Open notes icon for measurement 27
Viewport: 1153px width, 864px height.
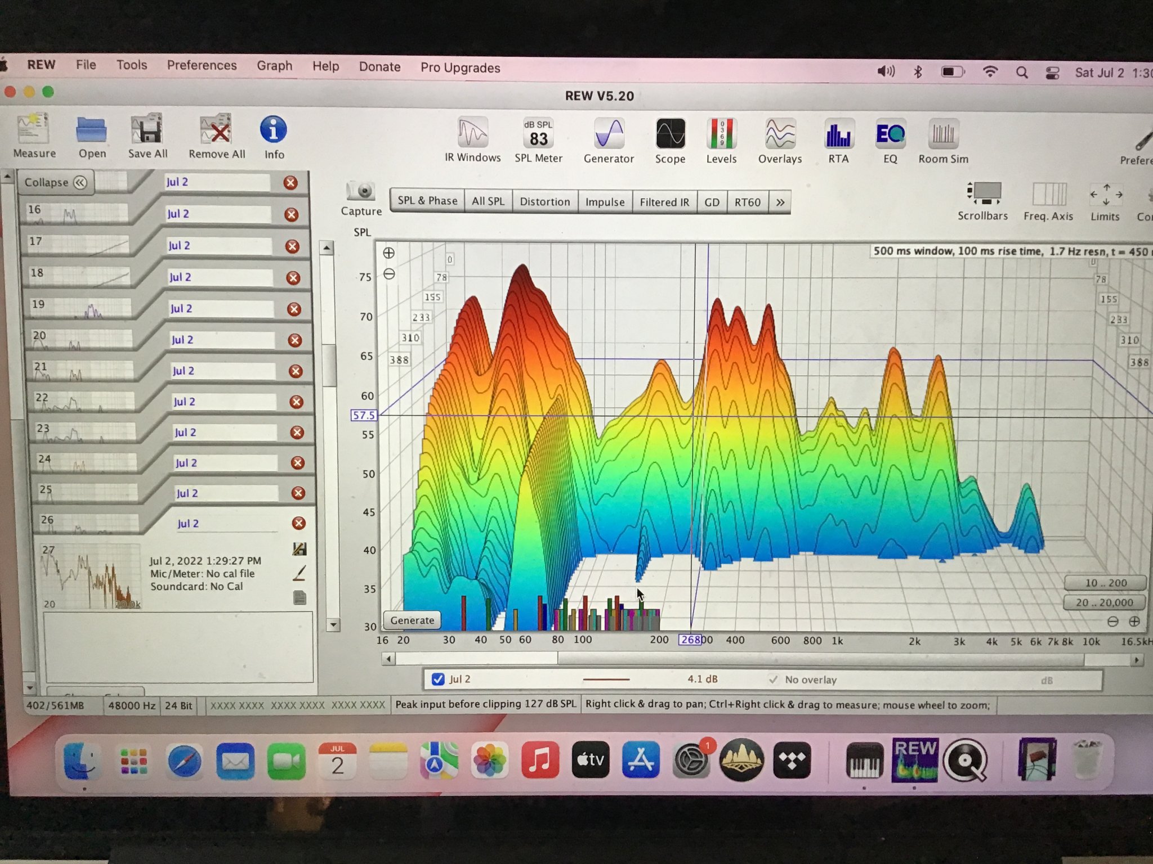300,597
